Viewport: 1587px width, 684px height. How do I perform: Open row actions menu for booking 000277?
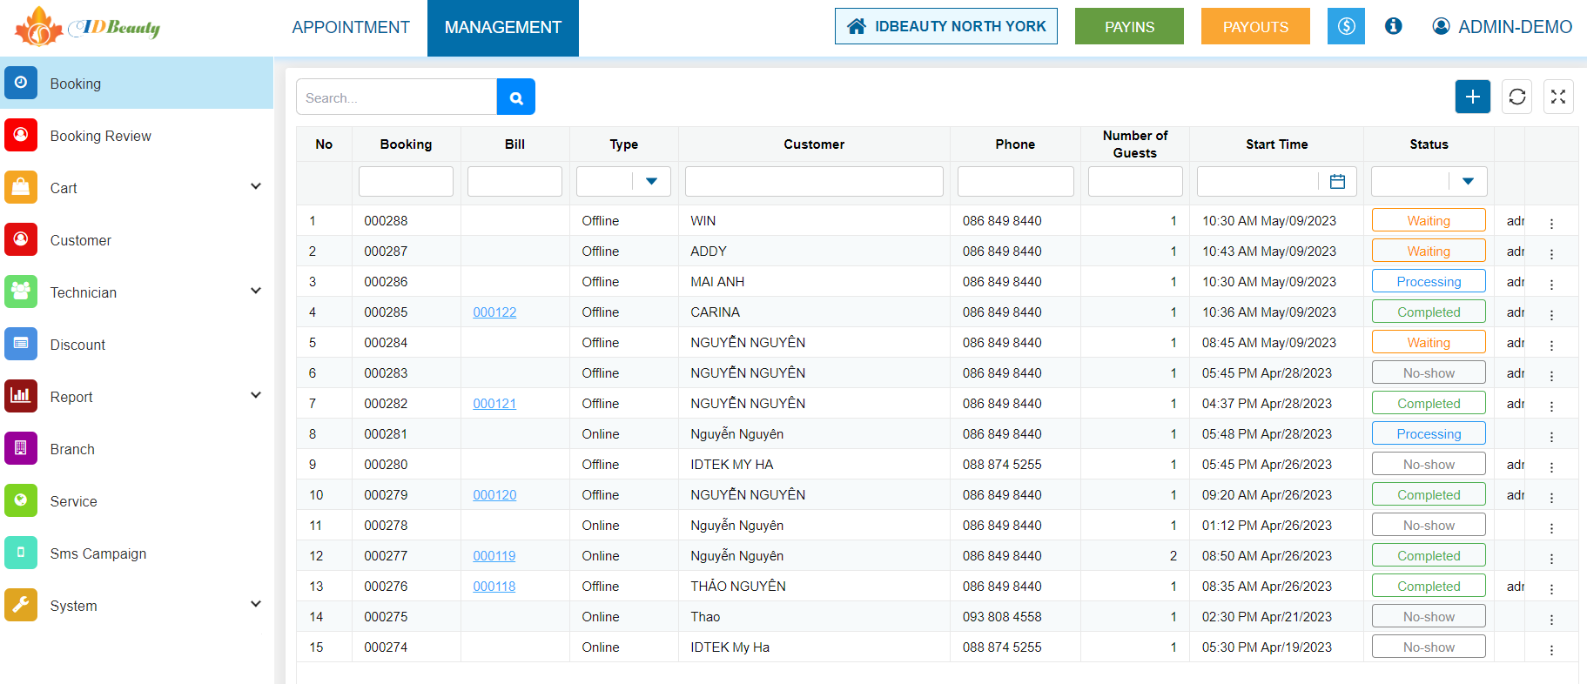tap(1551, 558)
